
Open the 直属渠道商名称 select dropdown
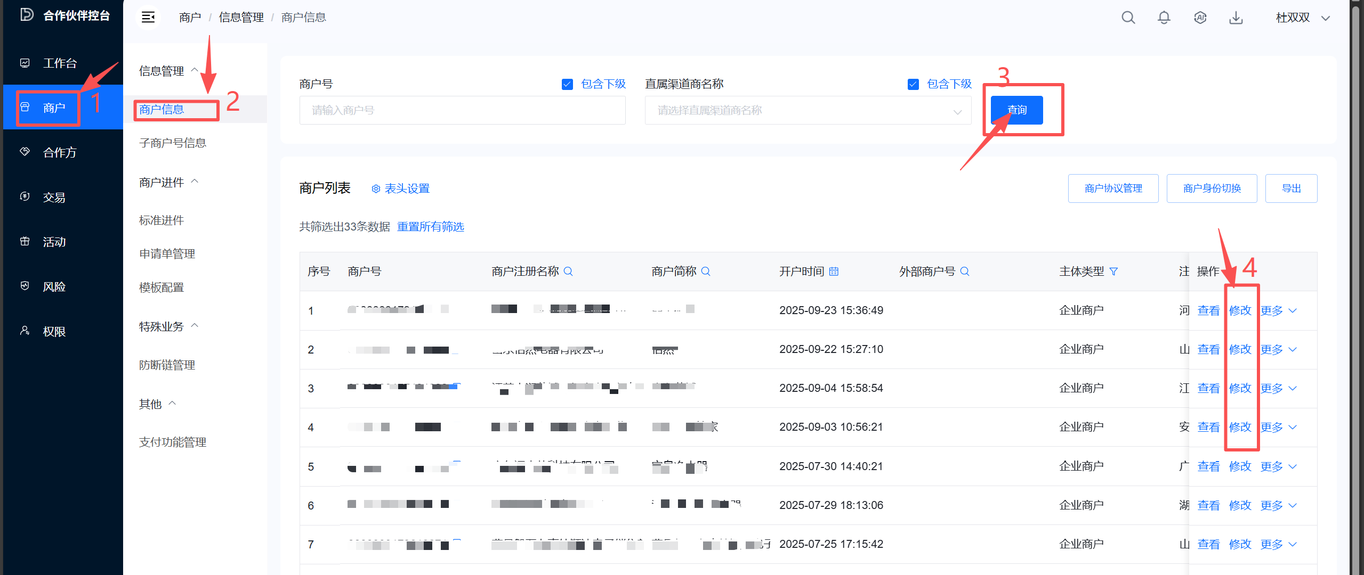tap(808, 110)
